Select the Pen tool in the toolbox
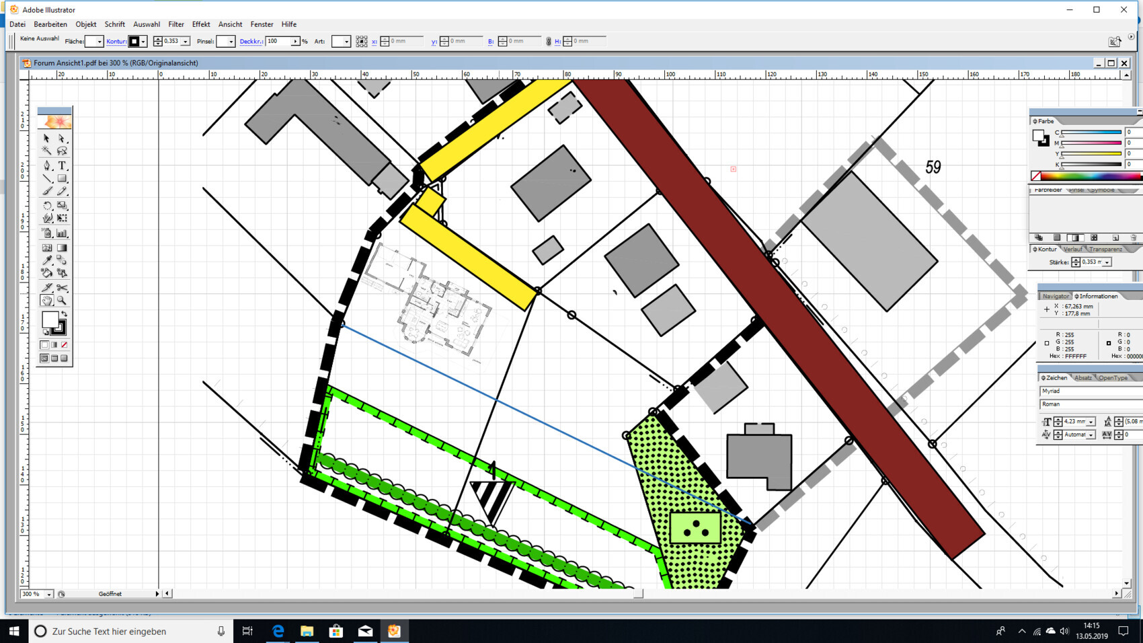Screen dimensions: 1143x643 (46, 165)
